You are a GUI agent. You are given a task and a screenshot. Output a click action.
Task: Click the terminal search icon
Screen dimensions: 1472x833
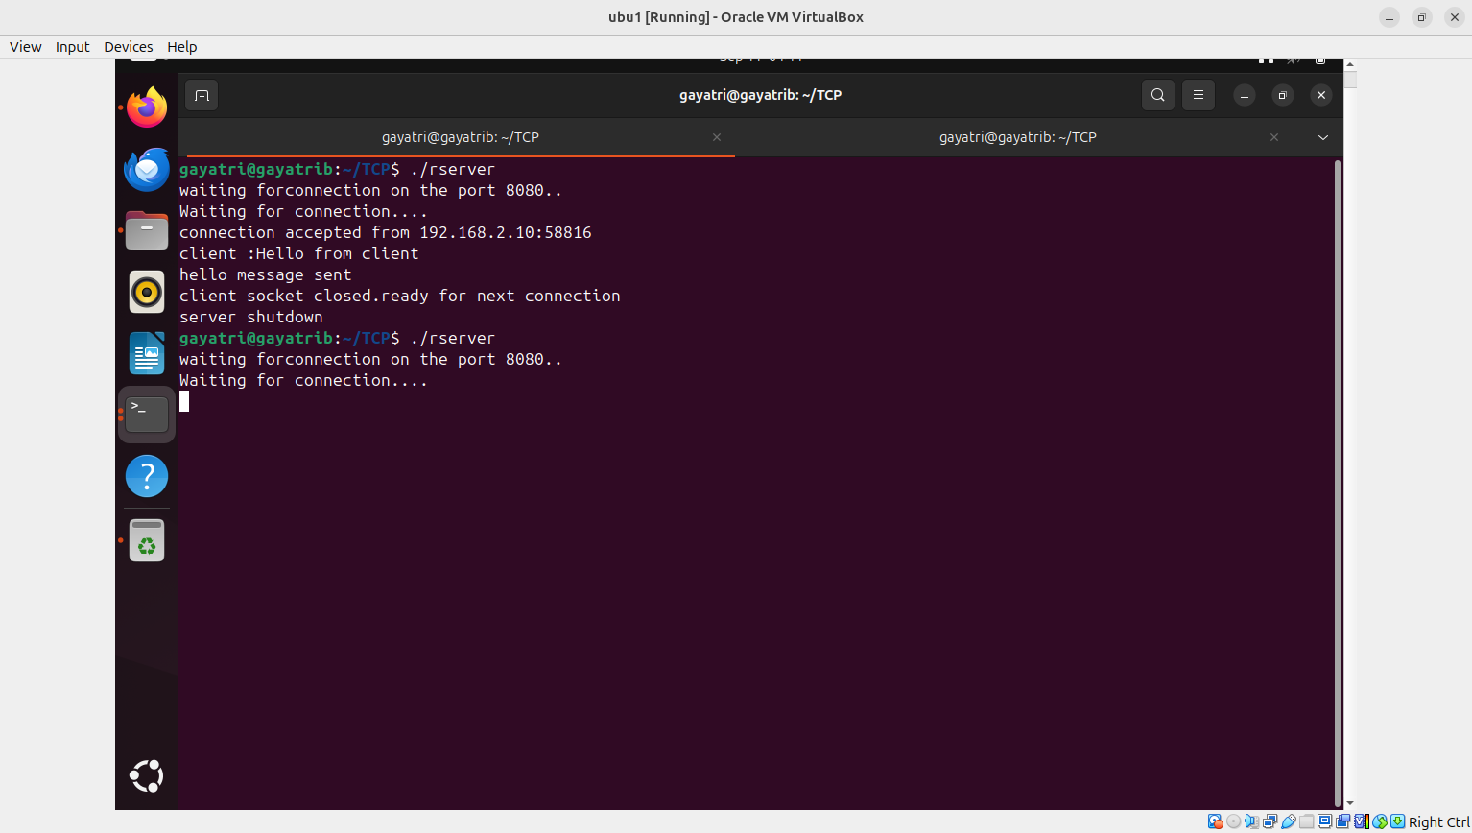(x=1158, y=95)
